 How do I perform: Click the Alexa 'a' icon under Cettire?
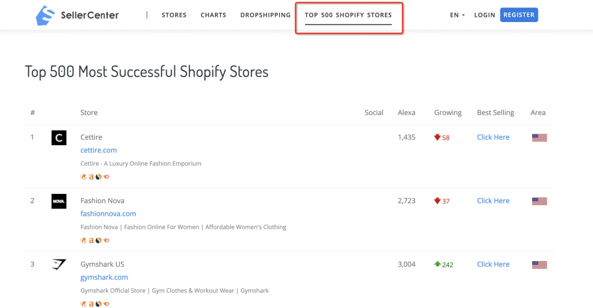tap(91, 177)
